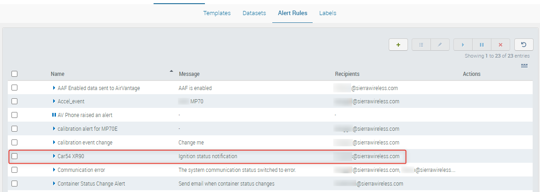Click the pencil edit rule icon
The image size is (540, 192).
pos(440,45)
